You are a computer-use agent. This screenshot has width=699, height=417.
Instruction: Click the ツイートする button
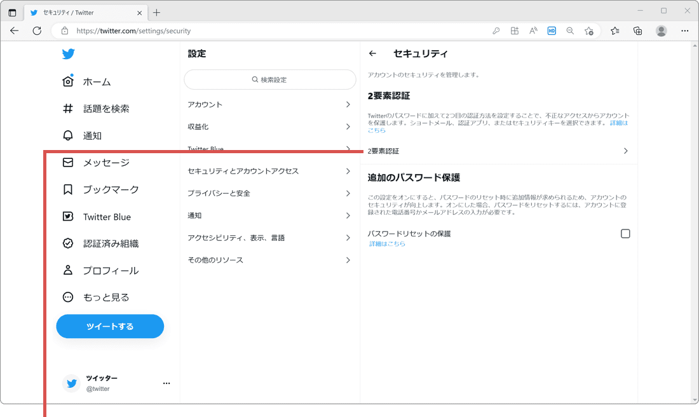point(109,326)
